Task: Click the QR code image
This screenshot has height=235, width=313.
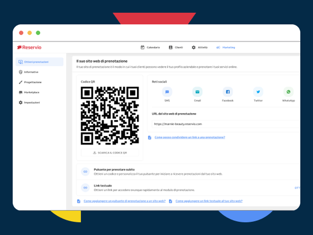Action: point(110,116)
